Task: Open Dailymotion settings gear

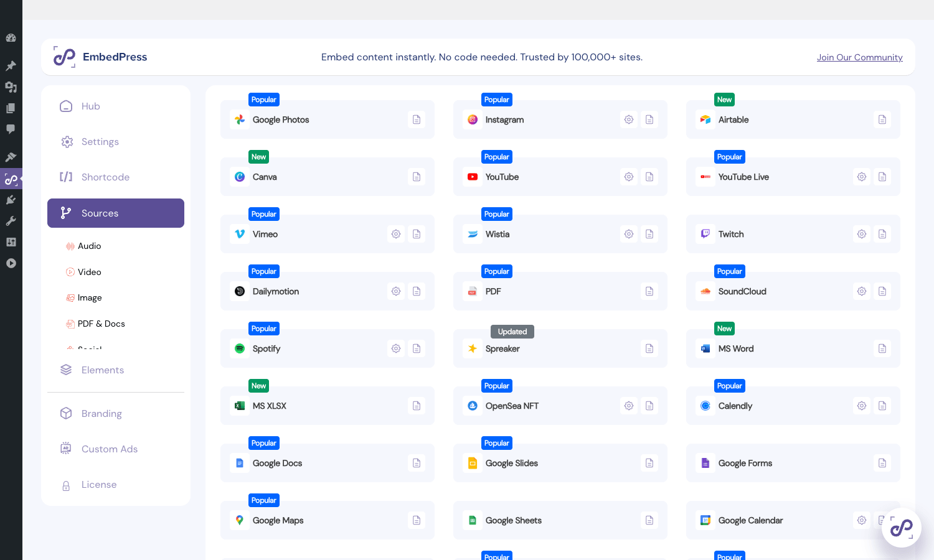Action: pos(396,291)
